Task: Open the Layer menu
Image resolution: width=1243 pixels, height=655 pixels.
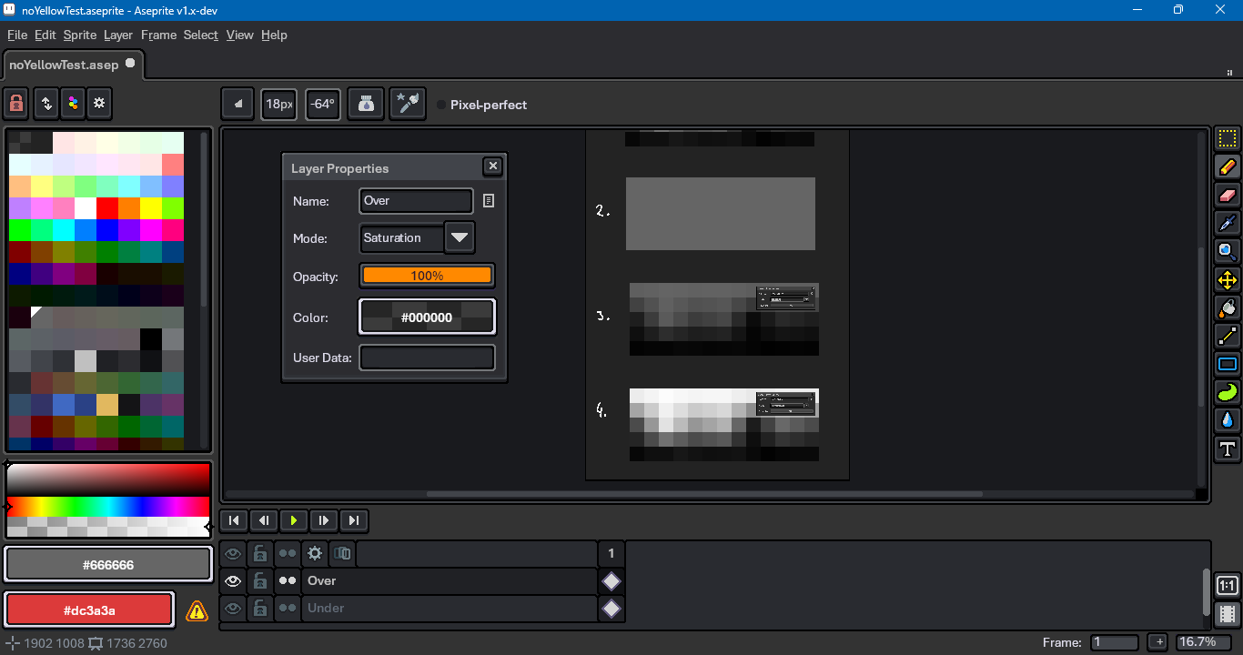Action: pos(118,35)
